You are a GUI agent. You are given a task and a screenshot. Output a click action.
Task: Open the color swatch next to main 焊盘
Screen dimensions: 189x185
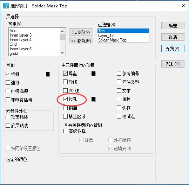(x=94, y=74)
